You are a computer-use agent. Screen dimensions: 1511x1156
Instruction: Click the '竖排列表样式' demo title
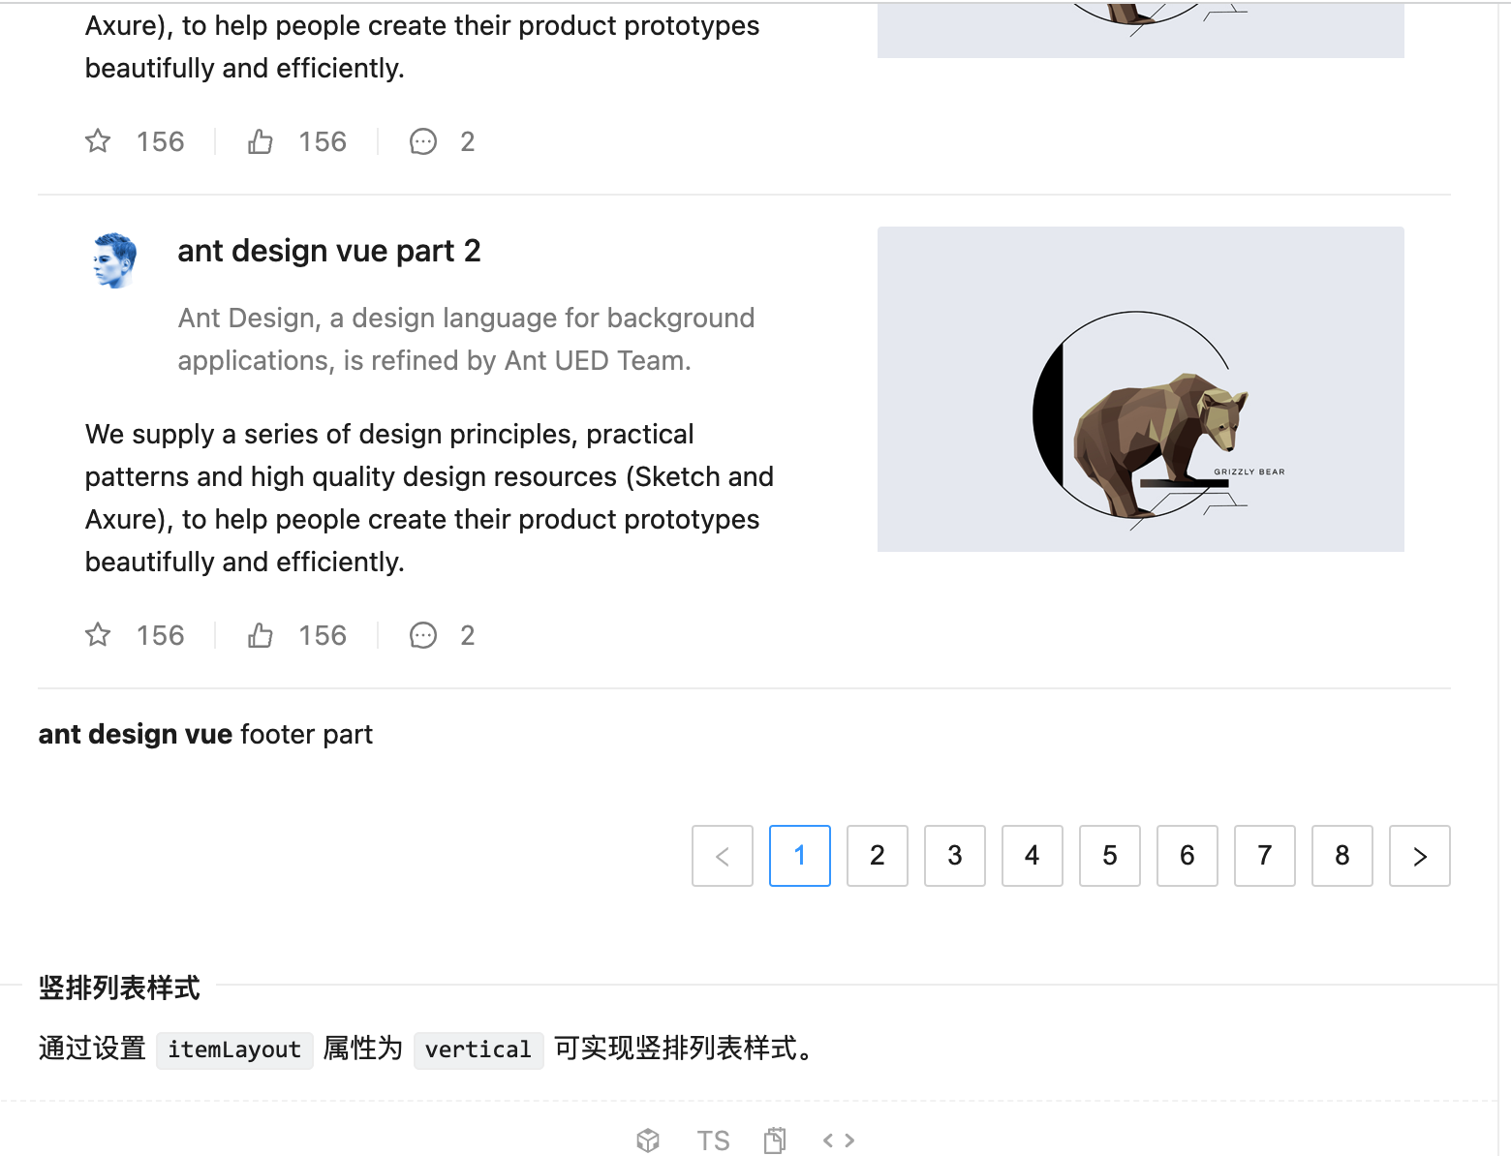click(119, 988)
